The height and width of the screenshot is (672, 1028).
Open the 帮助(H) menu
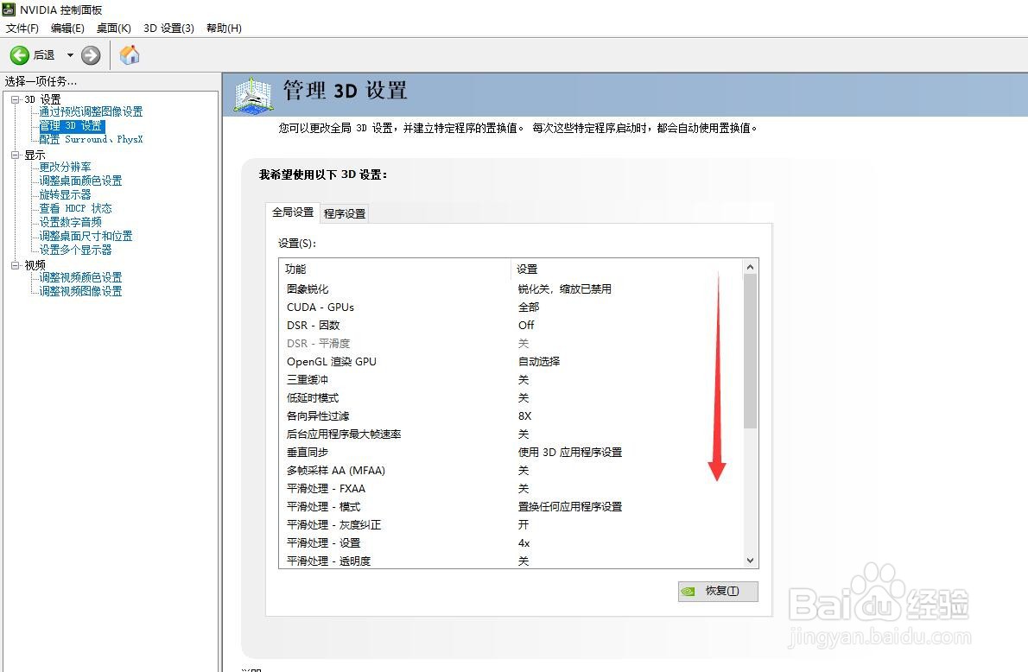tap(224, 29)
